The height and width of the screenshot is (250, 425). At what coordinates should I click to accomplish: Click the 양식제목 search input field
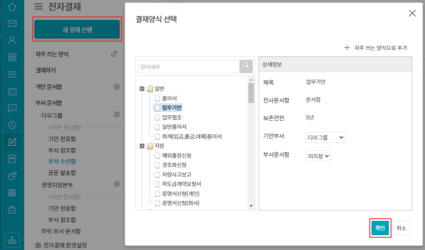[x=189, y=67]
